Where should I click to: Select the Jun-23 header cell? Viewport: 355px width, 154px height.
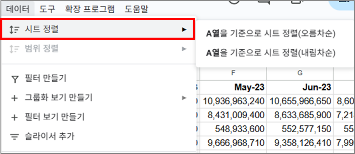click(x=300, y=87)
